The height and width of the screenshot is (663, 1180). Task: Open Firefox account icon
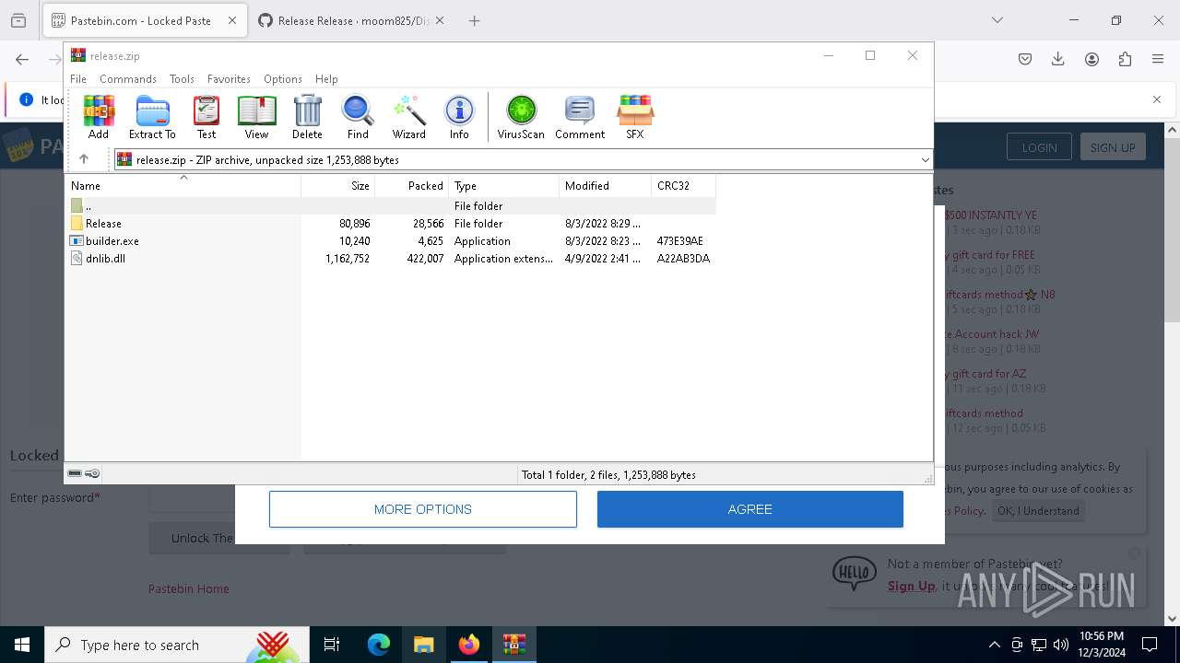(1091, 59)
